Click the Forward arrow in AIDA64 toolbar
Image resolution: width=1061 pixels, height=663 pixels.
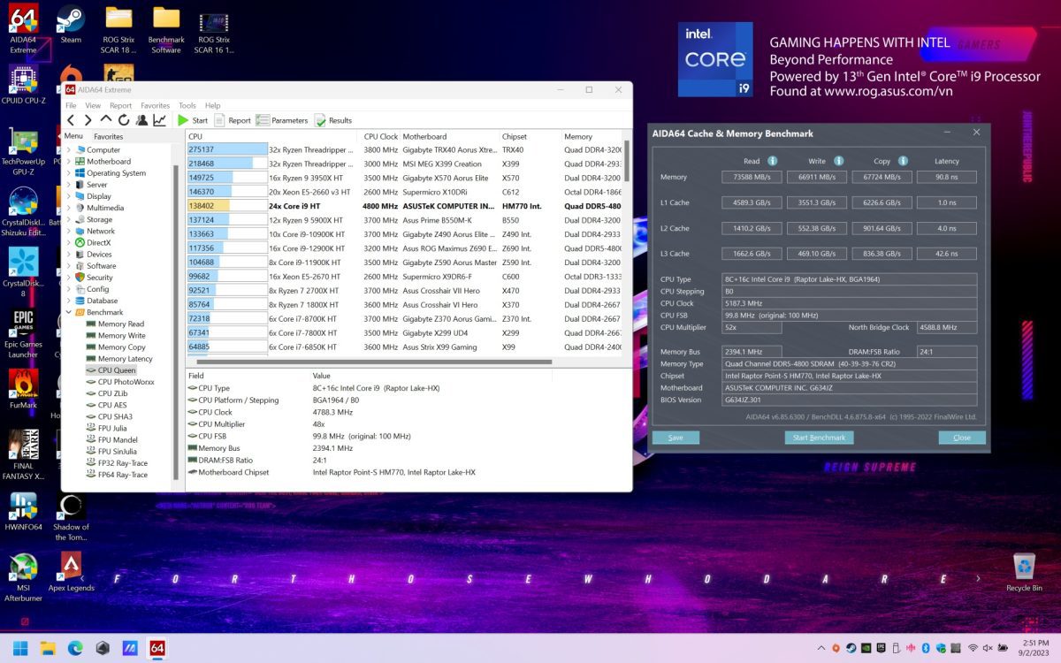(88, 120)
